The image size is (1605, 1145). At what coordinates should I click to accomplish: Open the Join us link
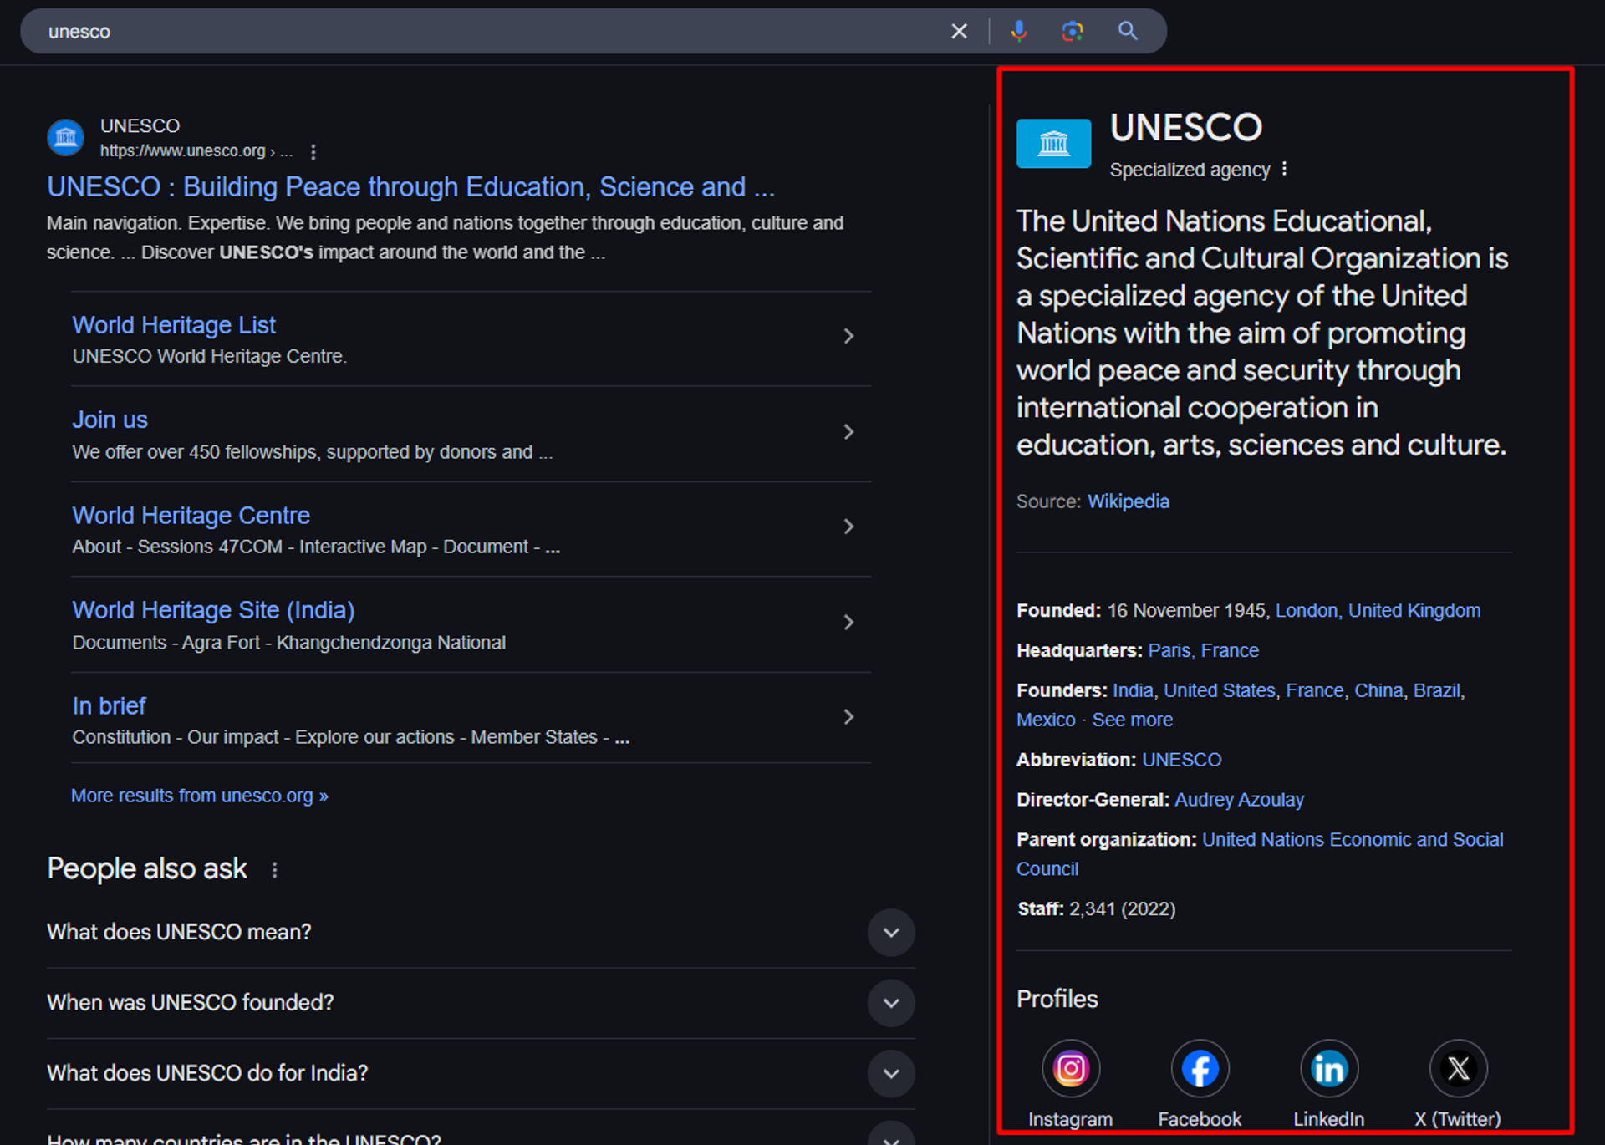click(x=110, y=420)
